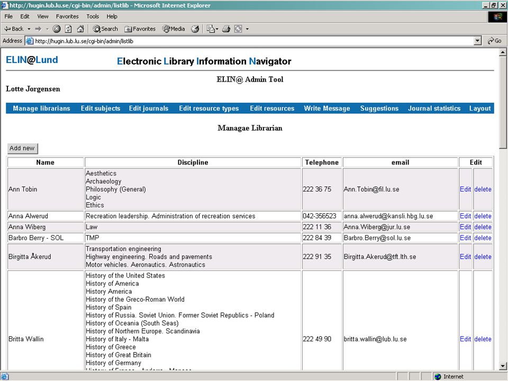508x381 pixels.
Task: Click the status bar page icon
Action: tap(5, 376)
